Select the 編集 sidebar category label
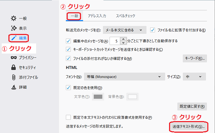The height and width of the screenshot is (133, 215). 23,38
